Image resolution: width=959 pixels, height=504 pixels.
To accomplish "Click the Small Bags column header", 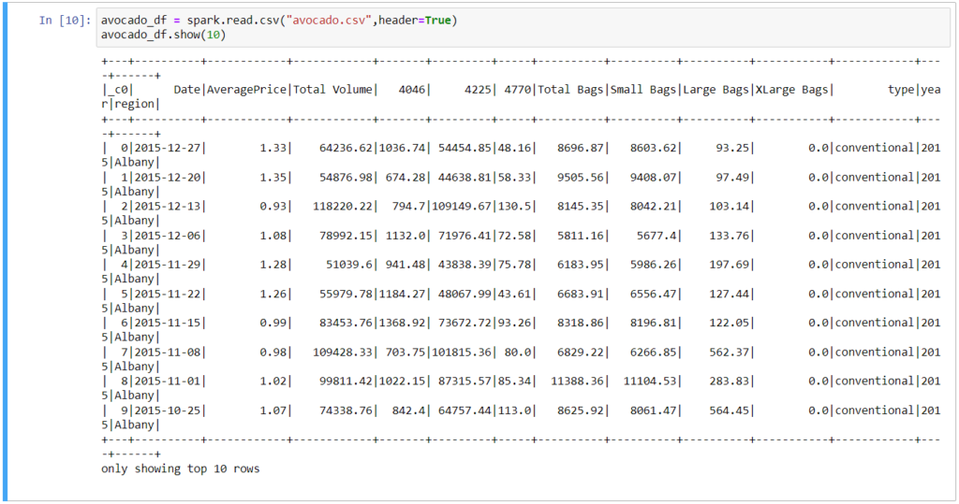I will (645, 90).
